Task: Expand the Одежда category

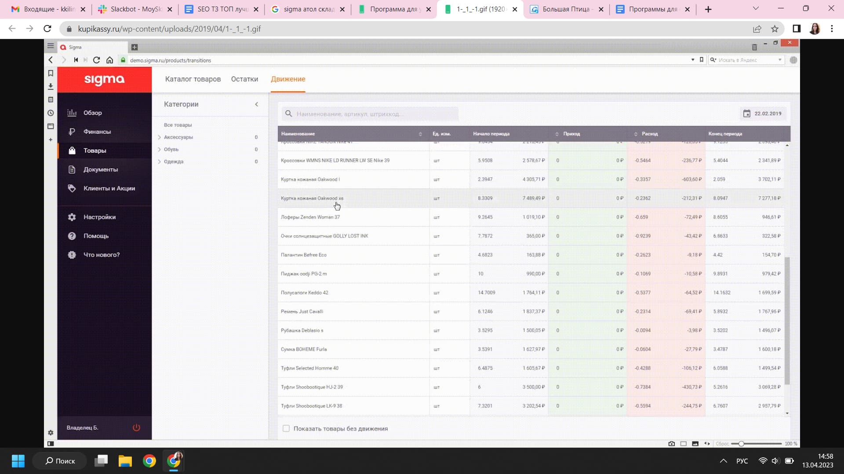Action: click(x=159, y=162)
